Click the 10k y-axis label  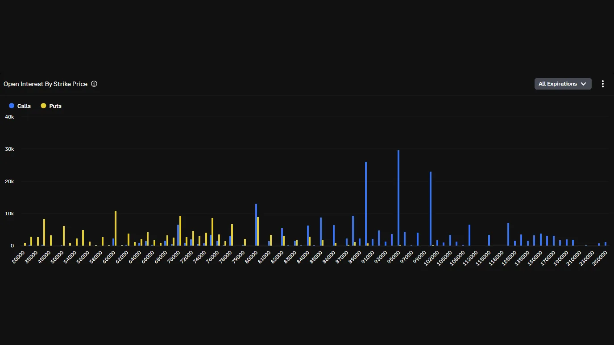pyautogui.click(x=9, y=214)
